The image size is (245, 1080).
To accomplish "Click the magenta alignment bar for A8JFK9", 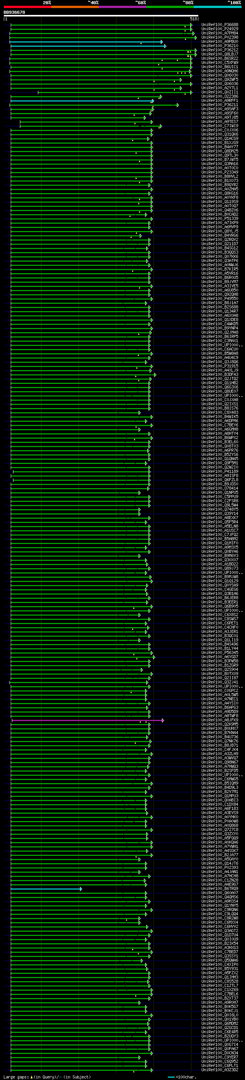I will coord(87,721).
